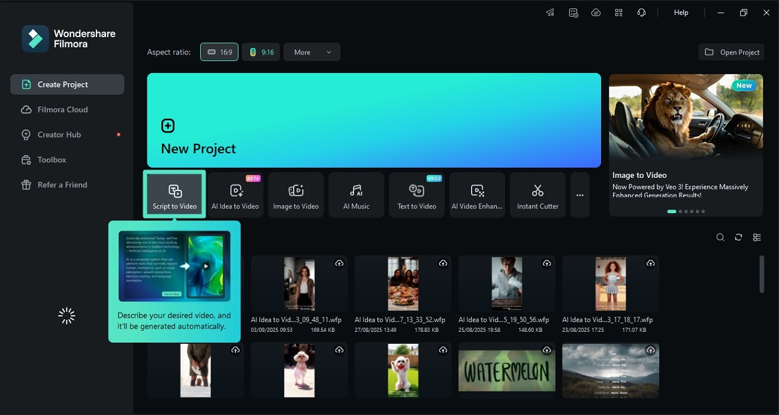Open the Text to Video tool
The image size is (779, 415).
pyautogui.click(x=417, y=195)
